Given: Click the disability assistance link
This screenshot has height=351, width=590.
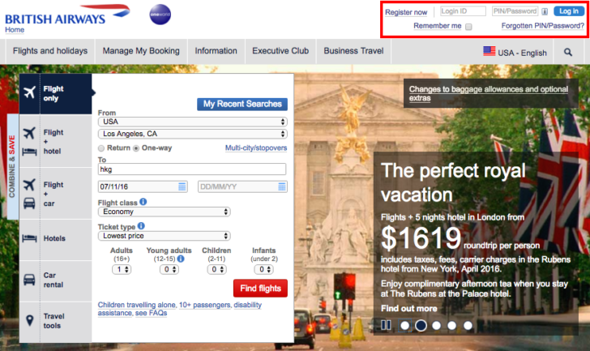Looking at the screenshot, I should [x=179, y=309].
